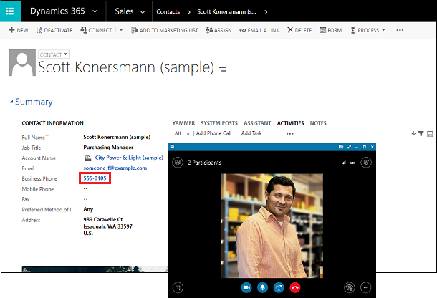Click the Skype layout view icon
The image size is (437, 298).
point(341,147)
